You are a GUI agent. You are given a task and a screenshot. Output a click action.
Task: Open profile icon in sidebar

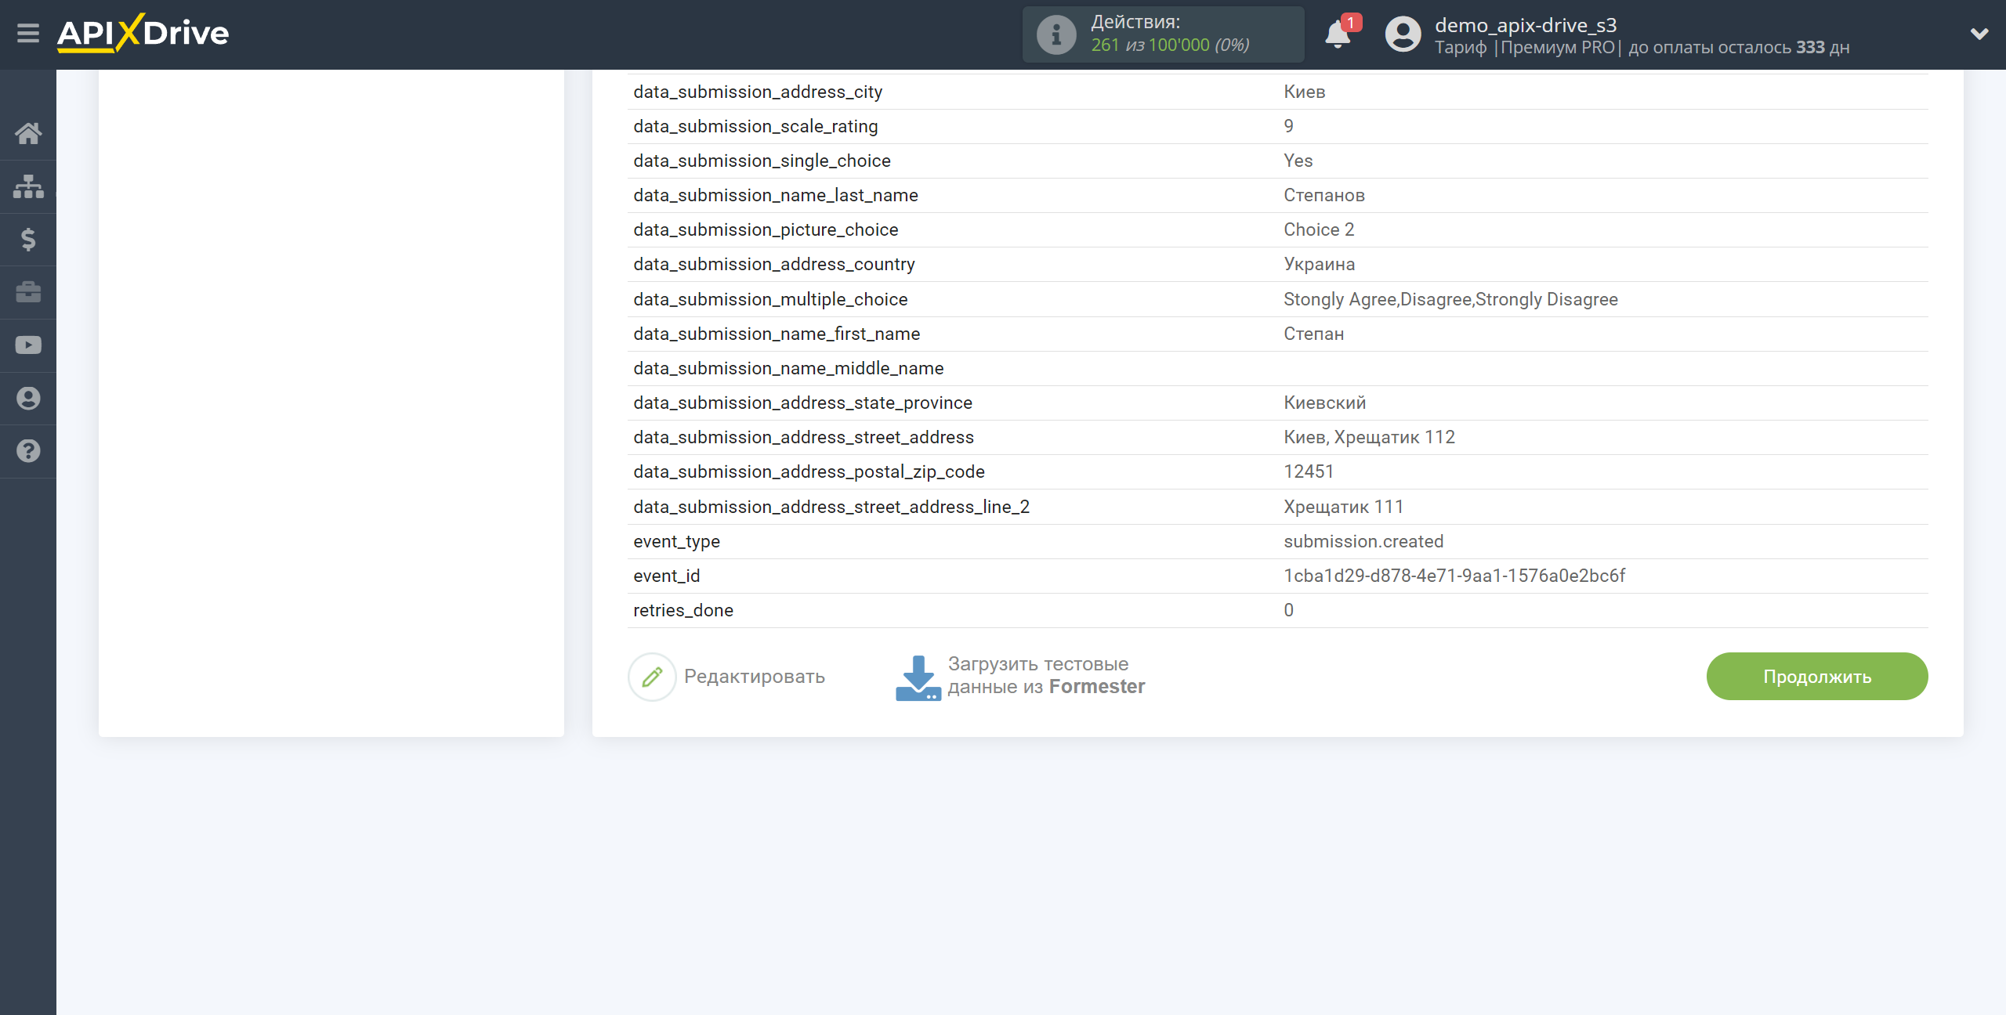pyautogui.click(x=28, y=399)
